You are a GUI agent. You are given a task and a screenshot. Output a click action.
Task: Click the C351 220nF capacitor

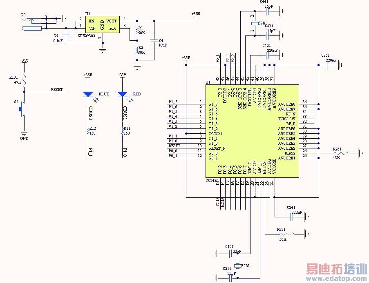pyautogui.click(x=327, y=65)
